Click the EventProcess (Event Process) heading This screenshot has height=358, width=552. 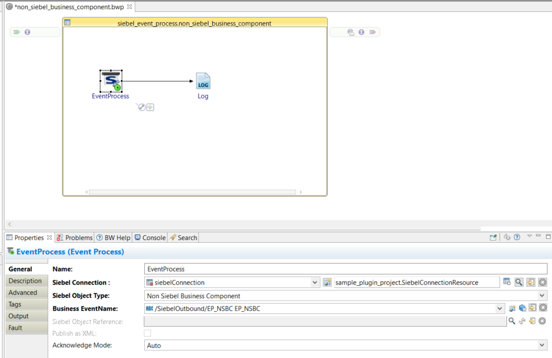coord(70,252)
